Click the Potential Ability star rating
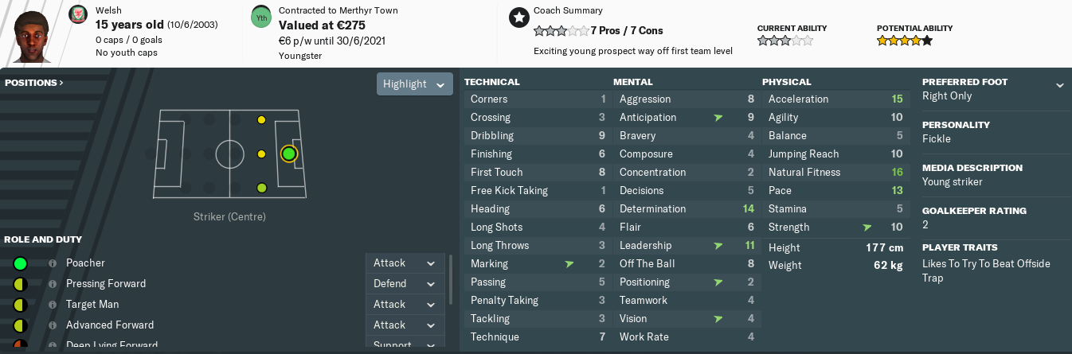This screenshot has height=354, width=1072. pyautogui.click(x=904, y=41)
